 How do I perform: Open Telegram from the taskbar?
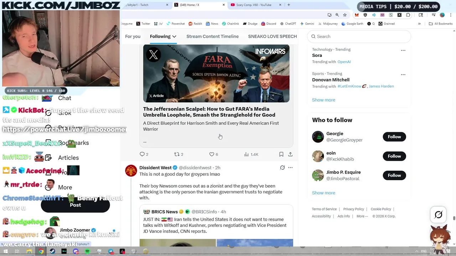pyautogui.click(x=111, y=251)
